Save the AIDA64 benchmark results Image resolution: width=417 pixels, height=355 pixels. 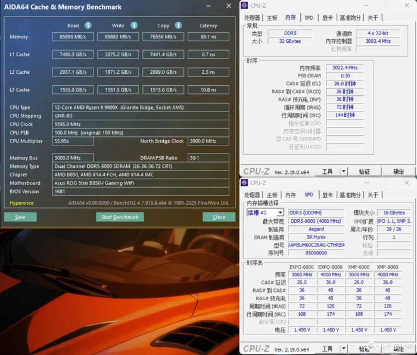(x=20, y=217)
